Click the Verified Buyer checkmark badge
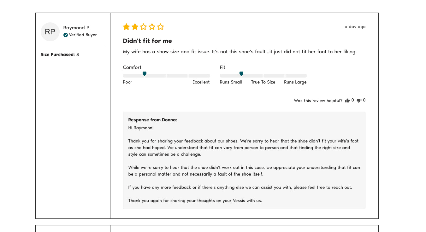Viewport: 426px width, 232px height. pos(66,35)
